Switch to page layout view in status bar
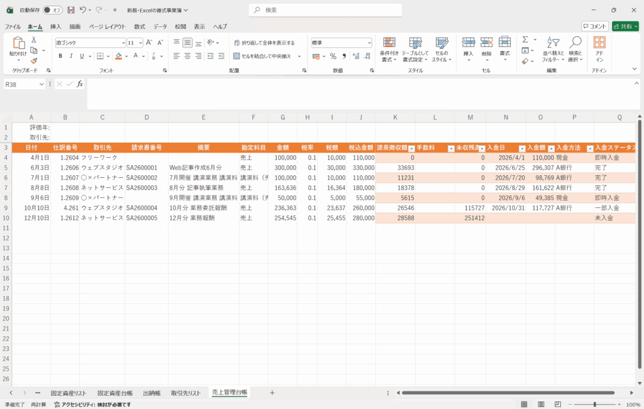Screen dimensions: 644x409 [540, 405]
